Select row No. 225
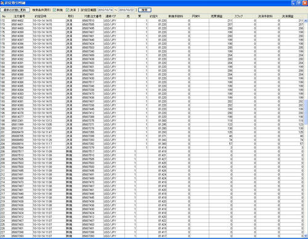 152,224
